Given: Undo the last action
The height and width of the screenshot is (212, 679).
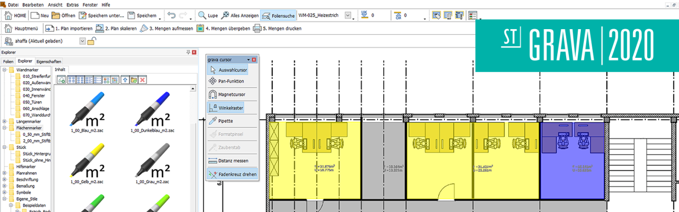Looking at the screenshot, I should 170,16.
